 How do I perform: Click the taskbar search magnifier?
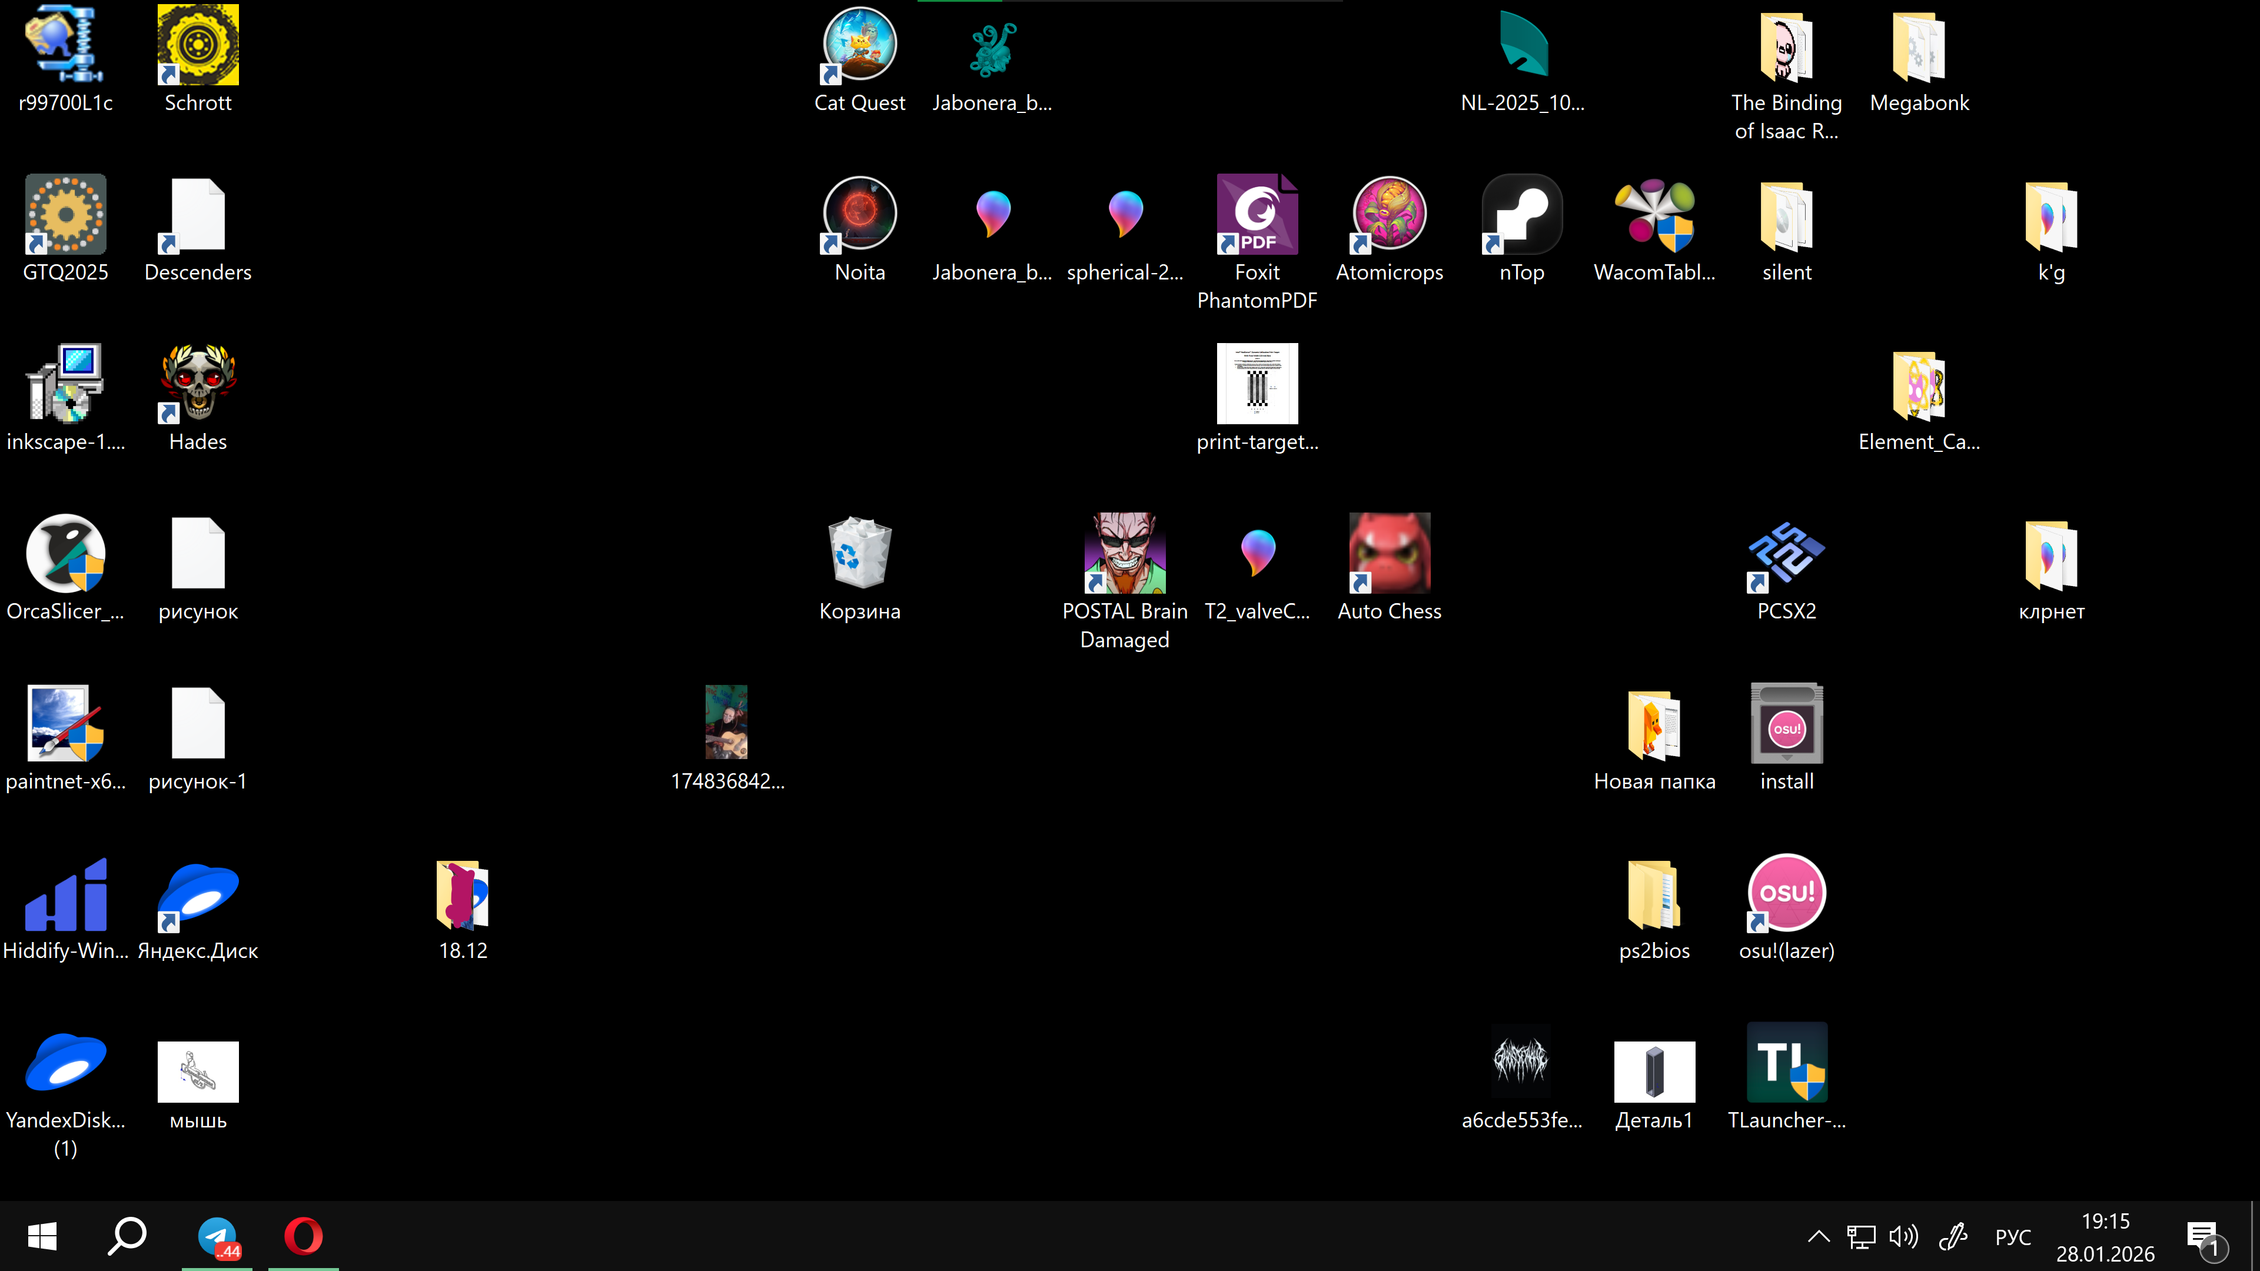[127, 1237]
